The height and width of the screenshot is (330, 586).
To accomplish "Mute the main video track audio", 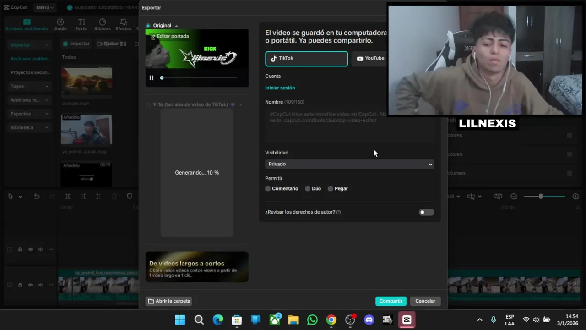I will (x=40, y=285).
